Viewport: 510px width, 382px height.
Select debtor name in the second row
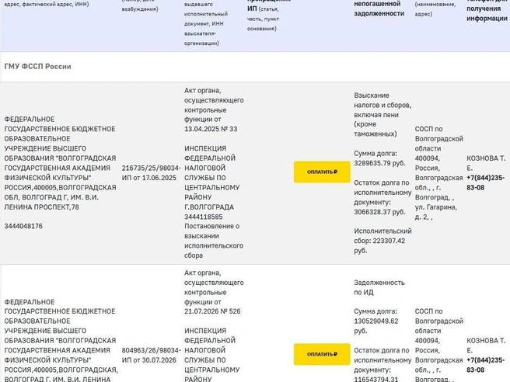tap(60, 331)
